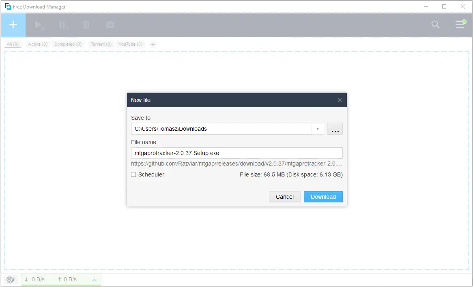Screen dimensions: 473x287
Task: Click the Save to path field
Action: (x=221, y=129)
